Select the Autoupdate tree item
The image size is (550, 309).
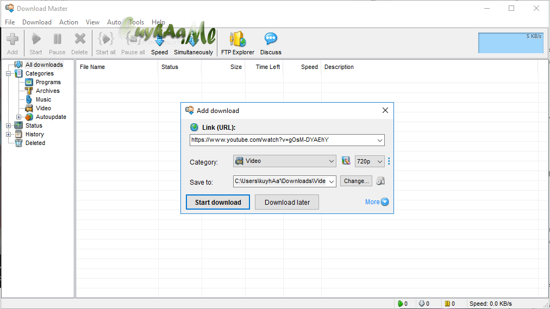[51, 117]
